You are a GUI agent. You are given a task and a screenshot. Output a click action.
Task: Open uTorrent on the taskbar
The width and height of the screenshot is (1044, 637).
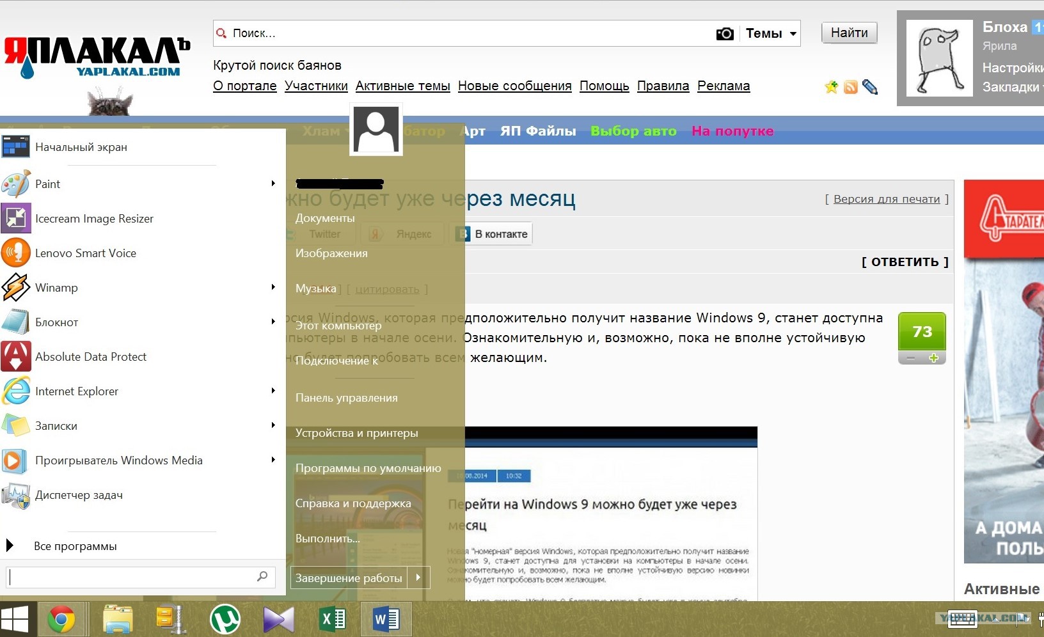tap(225, 619)
